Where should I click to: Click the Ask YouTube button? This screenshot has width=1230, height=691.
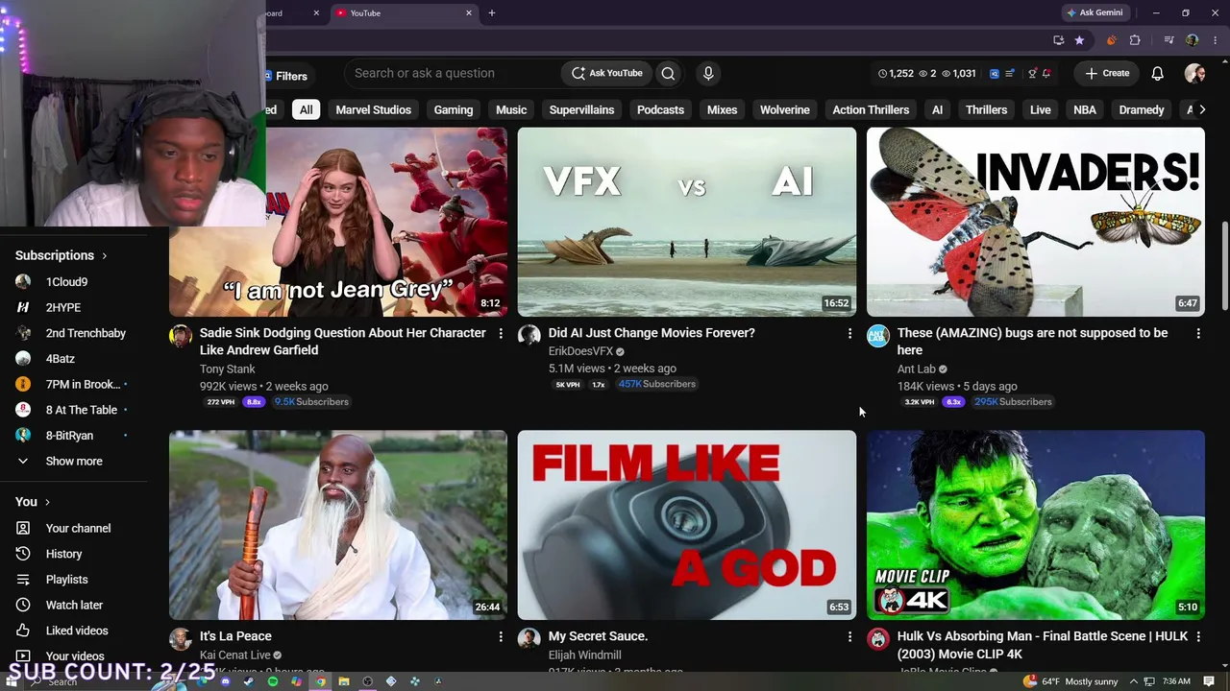coord(606,73)
